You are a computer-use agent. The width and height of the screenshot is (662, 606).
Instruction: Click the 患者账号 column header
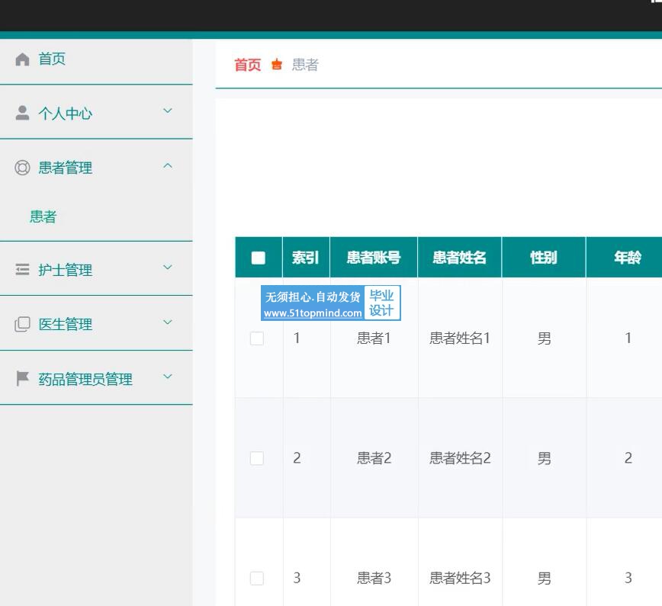point(373,258)
